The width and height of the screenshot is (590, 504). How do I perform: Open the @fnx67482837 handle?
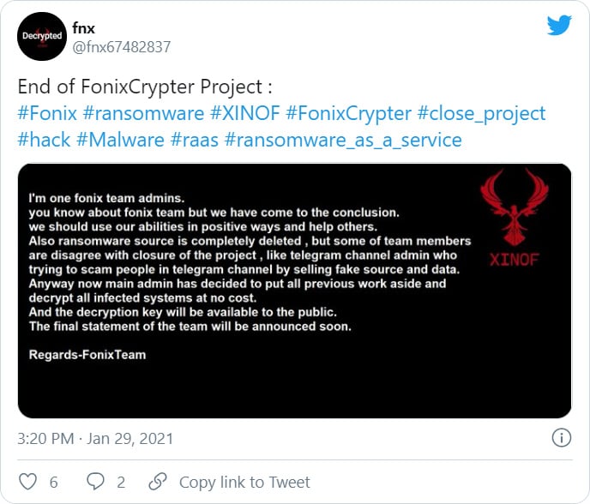(x=121, y=47)
